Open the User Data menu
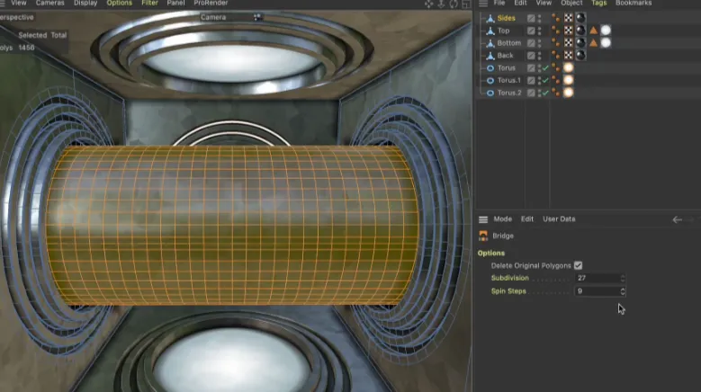 coord(559,219)
